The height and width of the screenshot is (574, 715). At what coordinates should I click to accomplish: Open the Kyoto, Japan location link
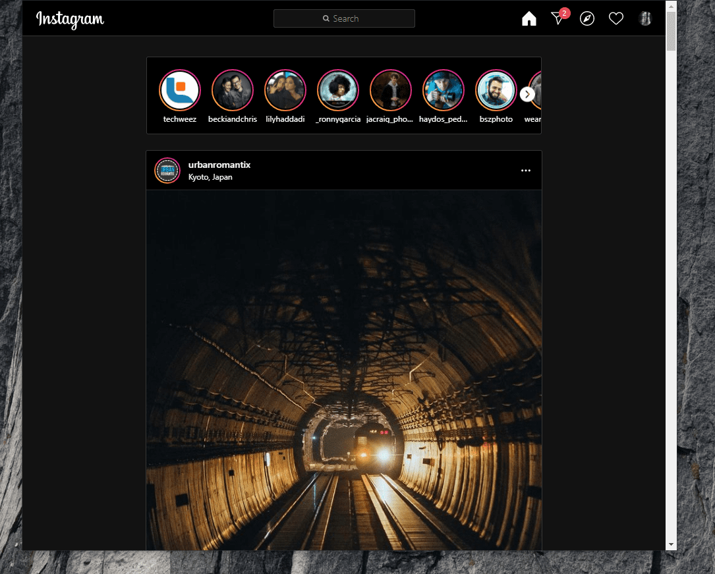click(209, 177)
